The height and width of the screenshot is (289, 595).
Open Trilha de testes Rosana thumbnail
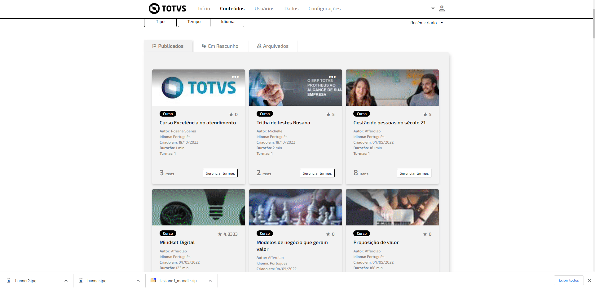coord(296,87)
